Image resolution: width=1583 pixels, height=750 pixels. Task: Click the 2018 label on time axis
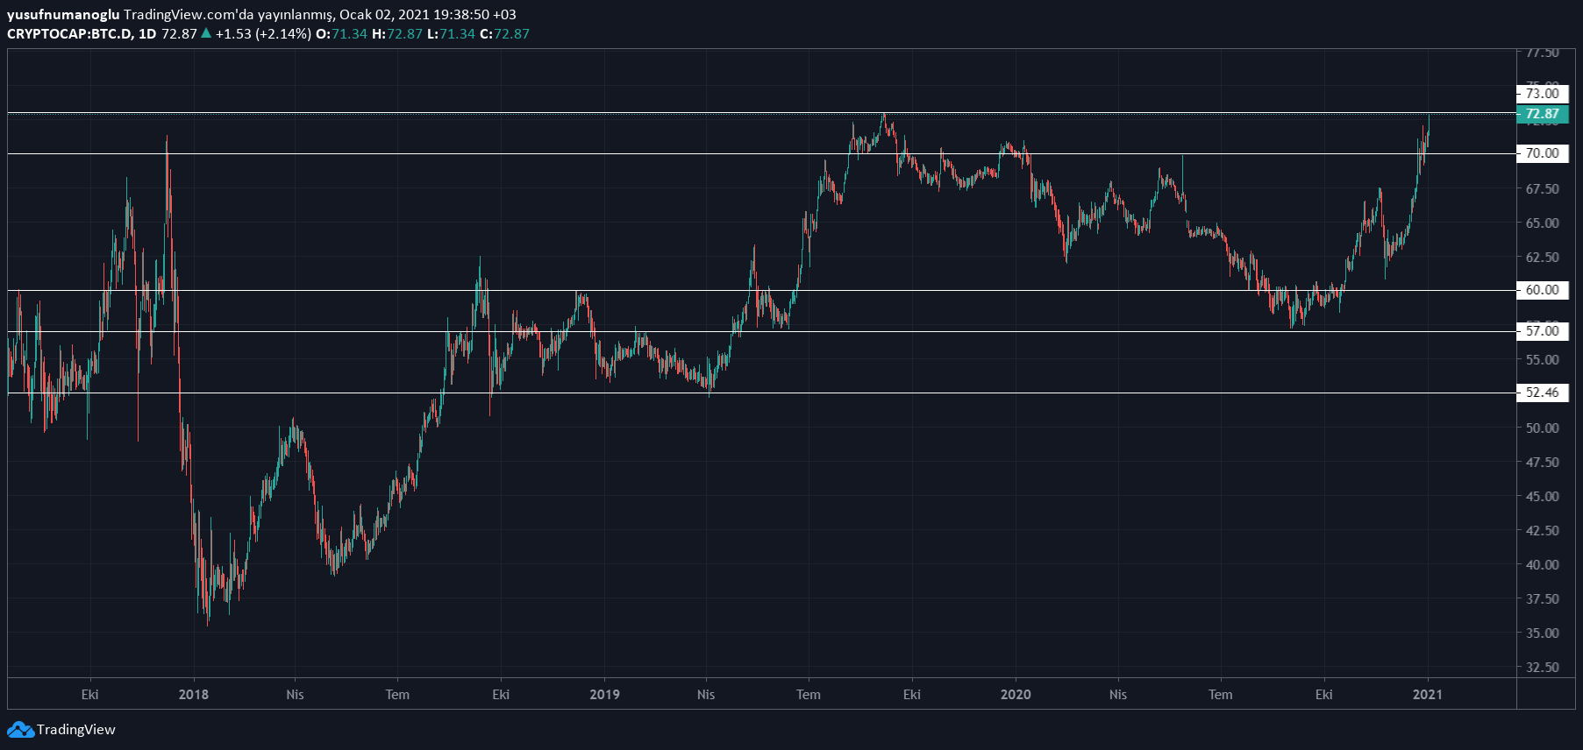point(193,695)
